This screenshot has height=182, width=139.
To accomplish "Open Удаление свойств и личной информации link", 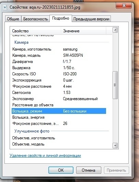I will [45, 156].
